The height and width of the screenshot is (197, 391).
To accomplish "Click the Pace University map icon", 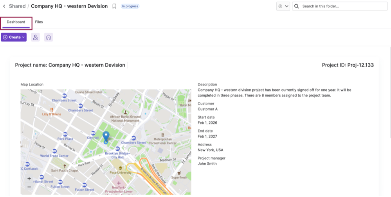I will click(121, 168).
